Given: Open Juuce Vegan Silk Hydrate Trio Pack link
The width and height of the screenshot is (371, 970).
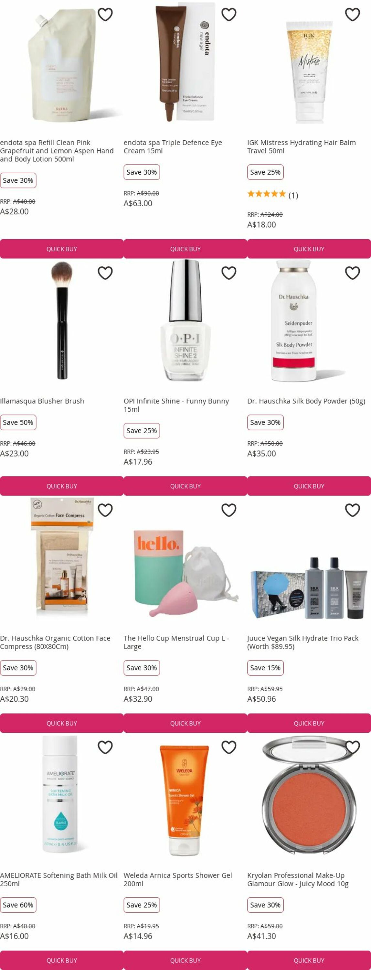Looking at the screenshot, I should coord(302,642).
